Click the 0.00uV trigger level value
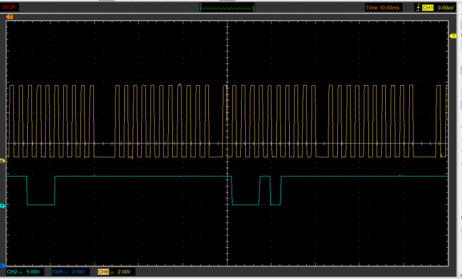462x279 pixels. (446, 7)
